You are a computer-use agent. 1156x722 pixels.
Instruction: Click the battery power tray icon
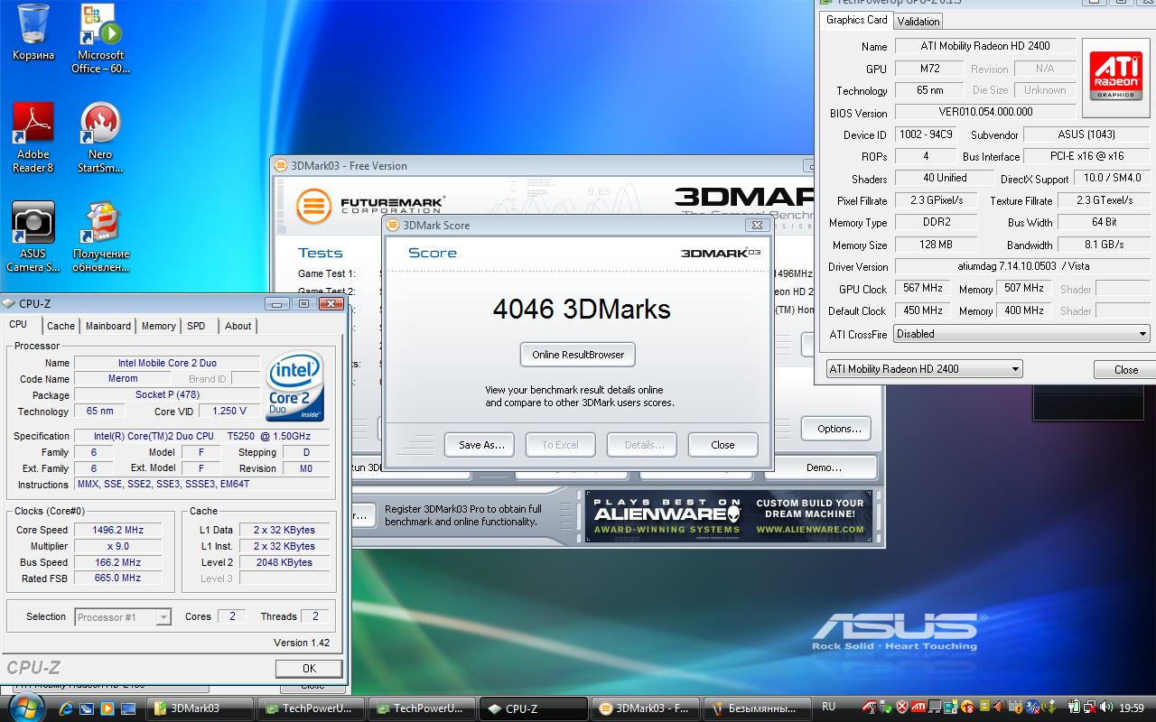click(x=1074, y=708)
